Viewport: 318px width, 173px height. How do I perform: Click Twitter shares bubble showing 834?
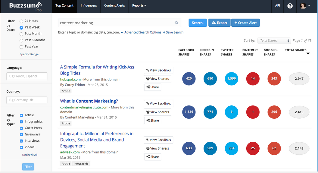(x=231, y=148)
